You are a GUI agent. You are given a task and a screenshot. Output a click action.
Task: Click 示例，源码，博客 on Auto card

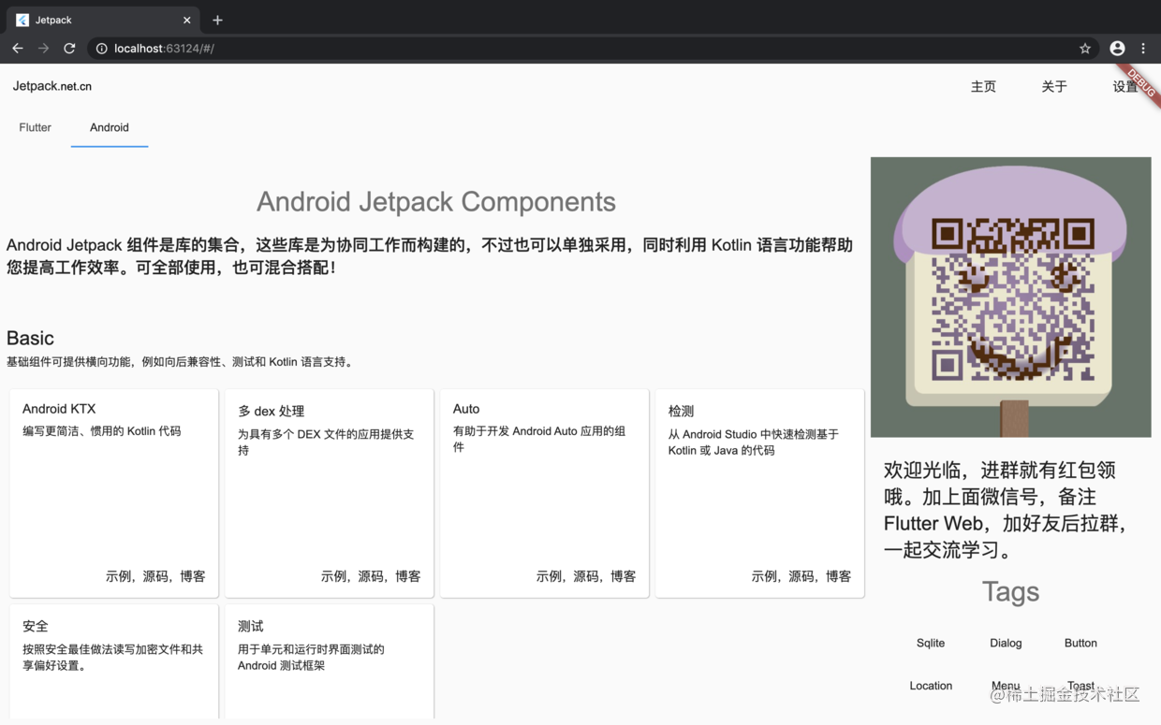coord(586,576)
